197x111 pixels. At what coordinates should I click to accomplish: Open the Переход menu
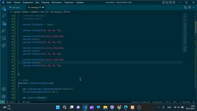click(x=45, y=2)
